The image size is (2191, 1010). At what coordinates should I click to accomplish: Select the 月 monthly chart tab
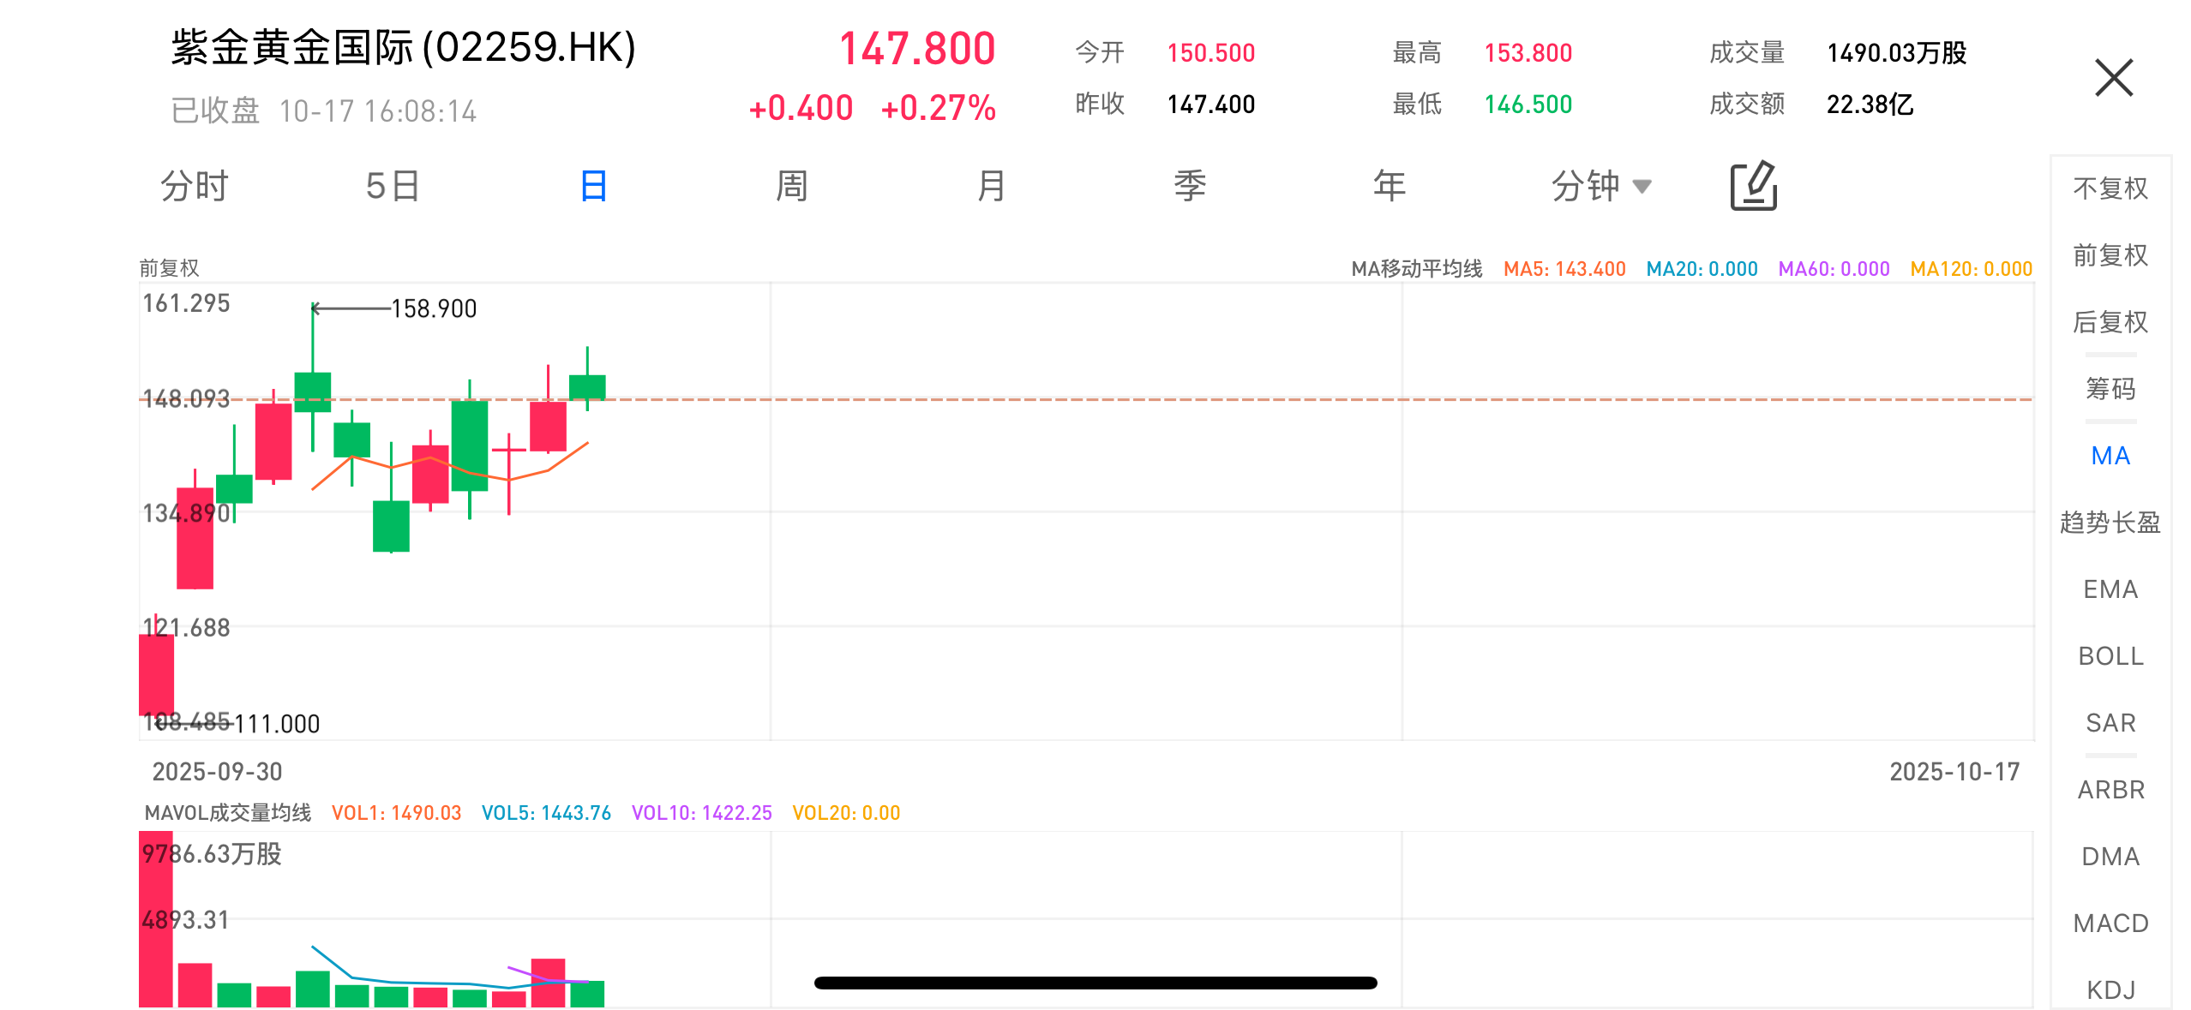pyautogui.click(x=991, y=186)
